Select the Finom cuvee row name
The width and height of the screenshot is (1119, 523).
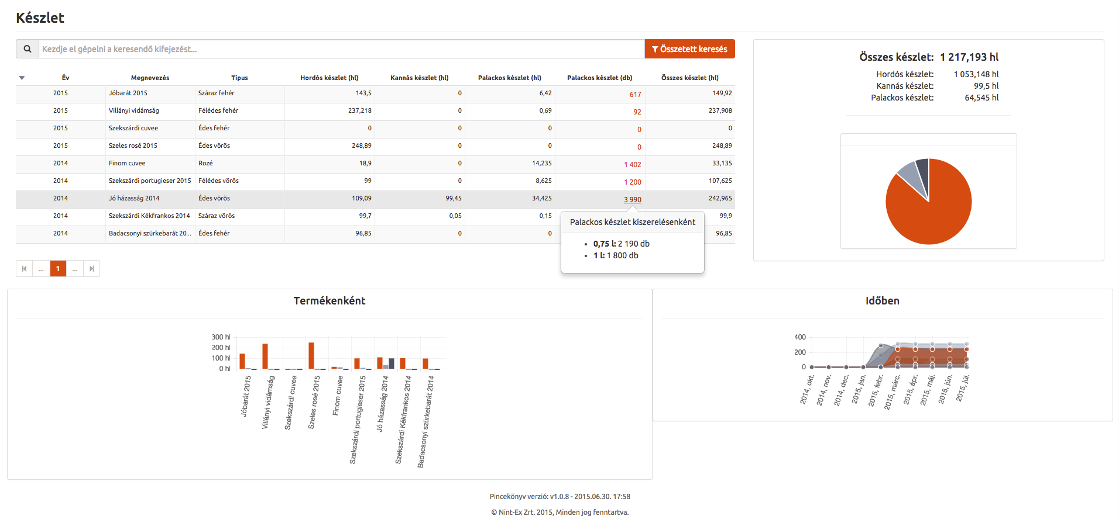click(x=127, y=163)
